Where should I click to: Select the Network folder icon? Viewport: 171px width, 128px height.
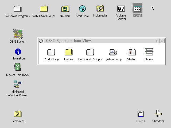pyautogui.click(x=65, y=9)
